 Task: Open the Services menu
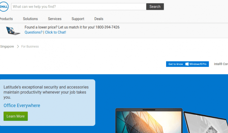click(x=55, y=19)
